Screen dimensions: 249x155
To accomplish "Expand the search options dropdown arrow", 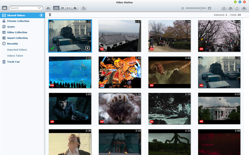I will point(40,8).
